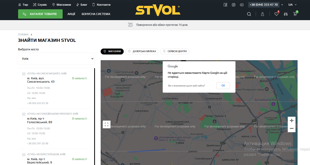Select the МАГАЗИНИ tab
Viewport: 310px width, 165px height.
tap(112, 51)
